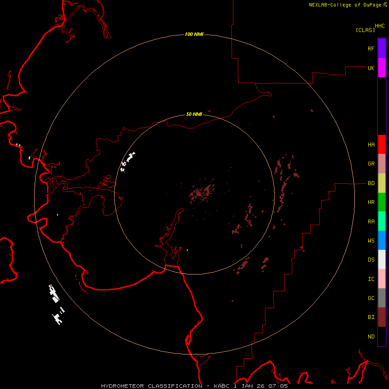
Task: Click the UK magenta legend swatch
Action: pos(382,68)
